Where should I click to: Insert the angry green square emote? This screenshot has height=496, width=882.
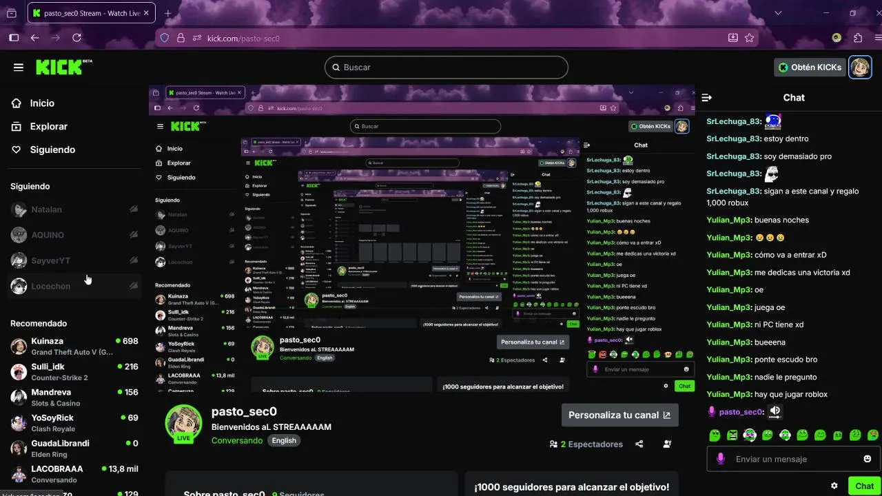[x=732, y=435]
